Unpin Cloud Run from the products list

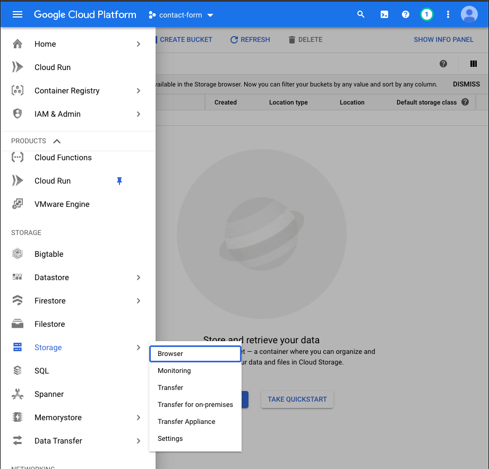(119, 181)
